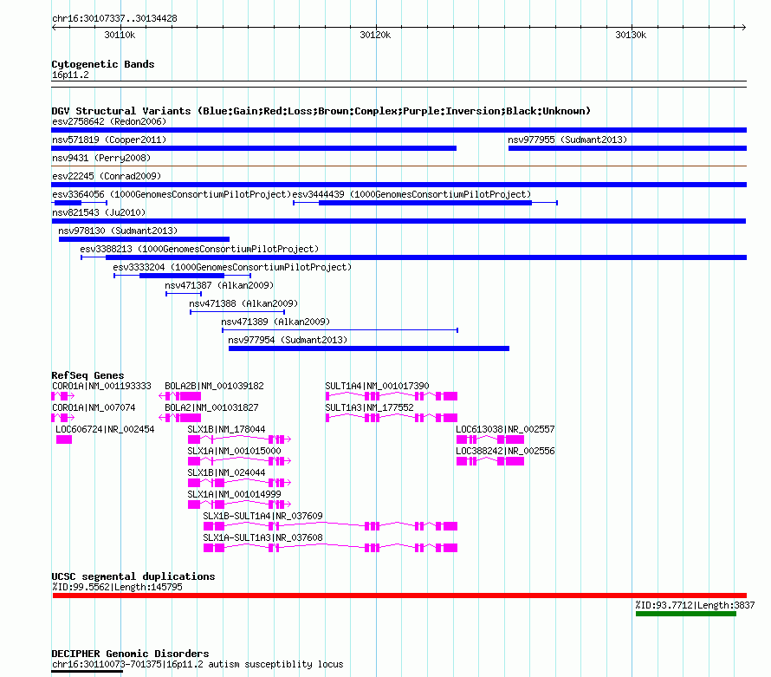
Task: Select SULT1A3 NM_177552 gene glyph
Action: [392, 418]
